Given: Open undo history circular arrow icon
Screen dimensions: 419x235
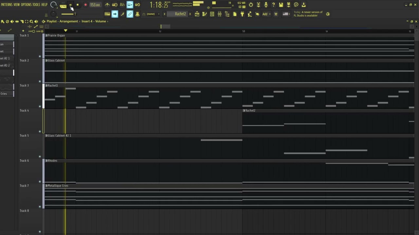Looking at the screenshot, I should 251,5.
